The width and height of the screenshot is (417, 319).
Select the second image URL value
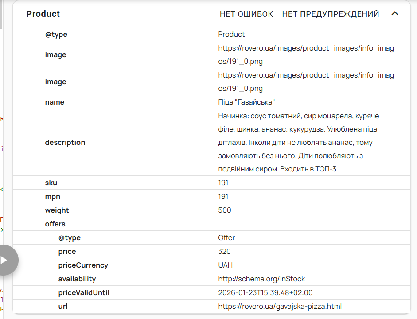[x=306, y=82]
